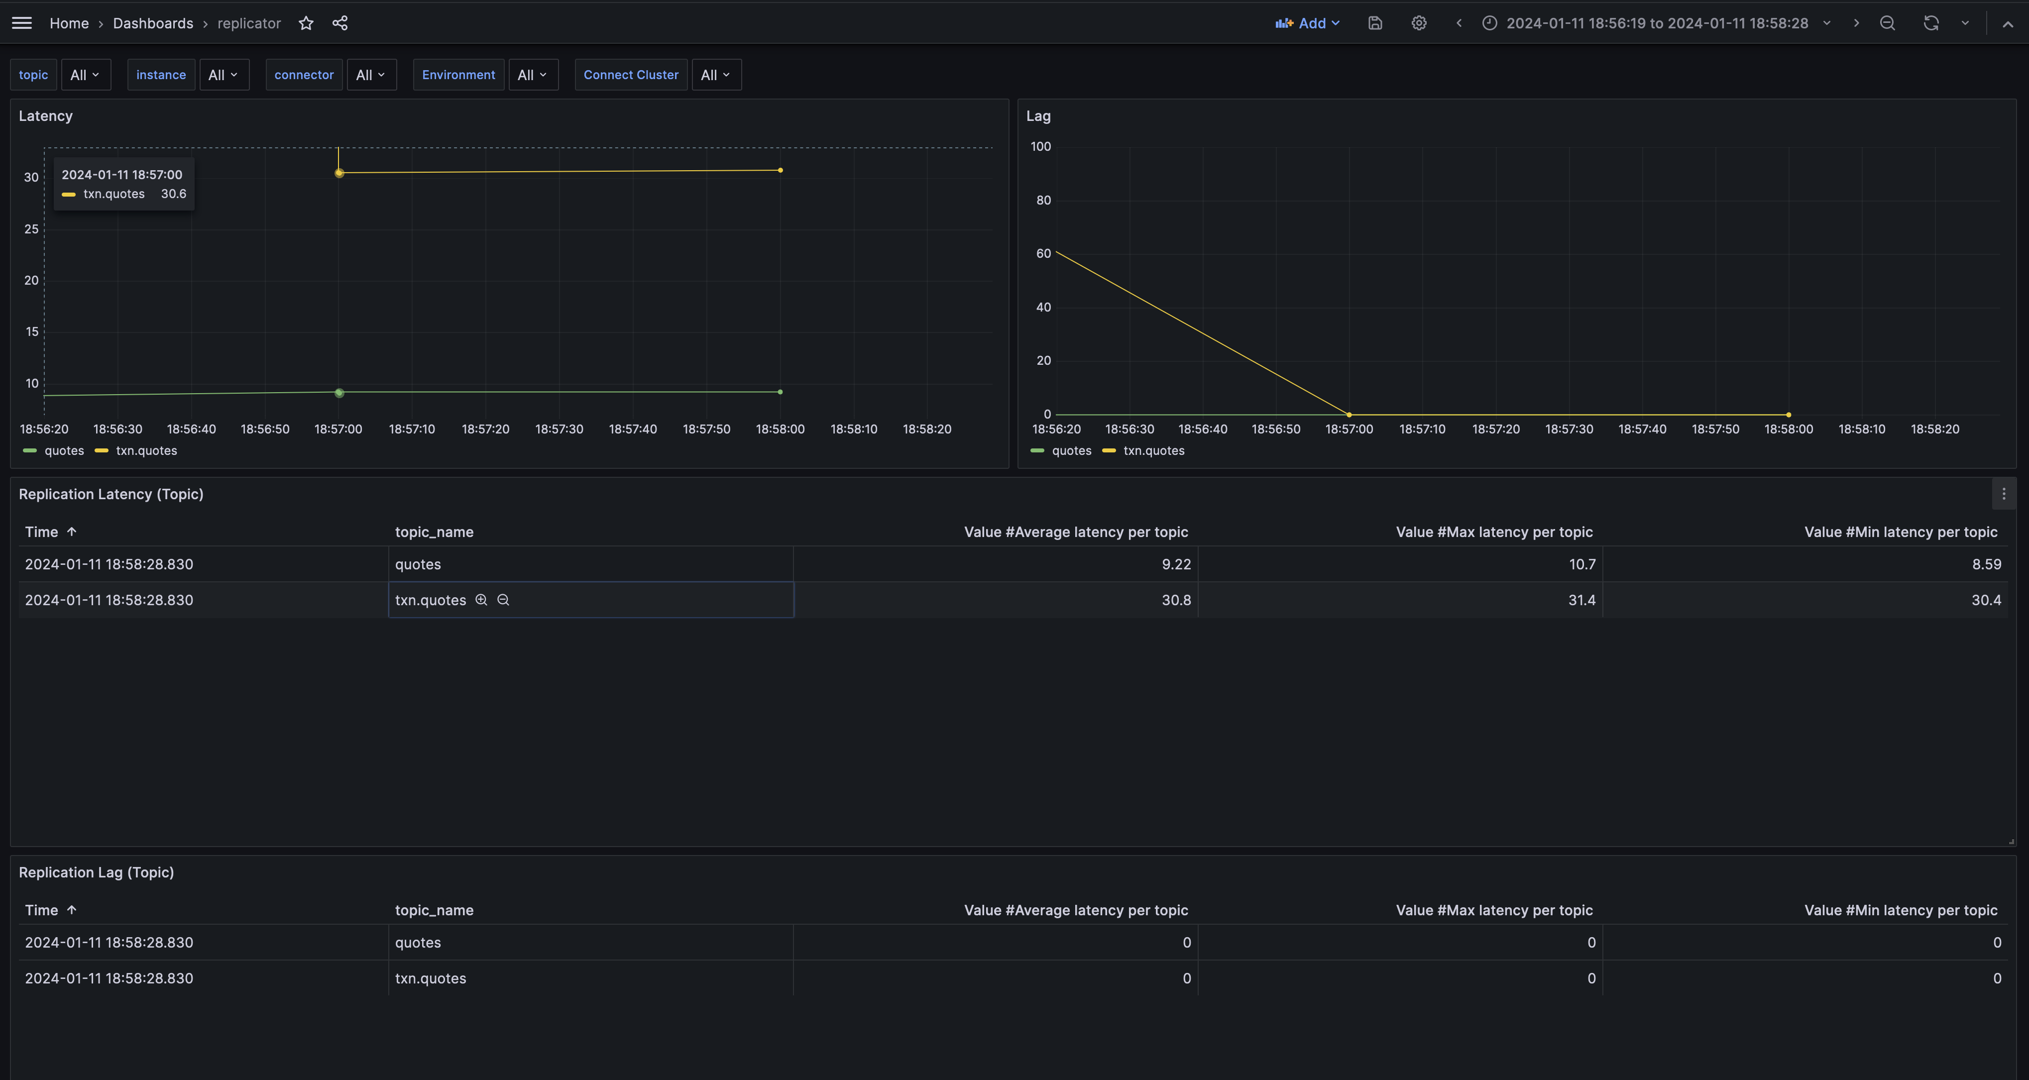Open dashboard settings gear
The image size is (2029, 1080).
(1419, 23)
